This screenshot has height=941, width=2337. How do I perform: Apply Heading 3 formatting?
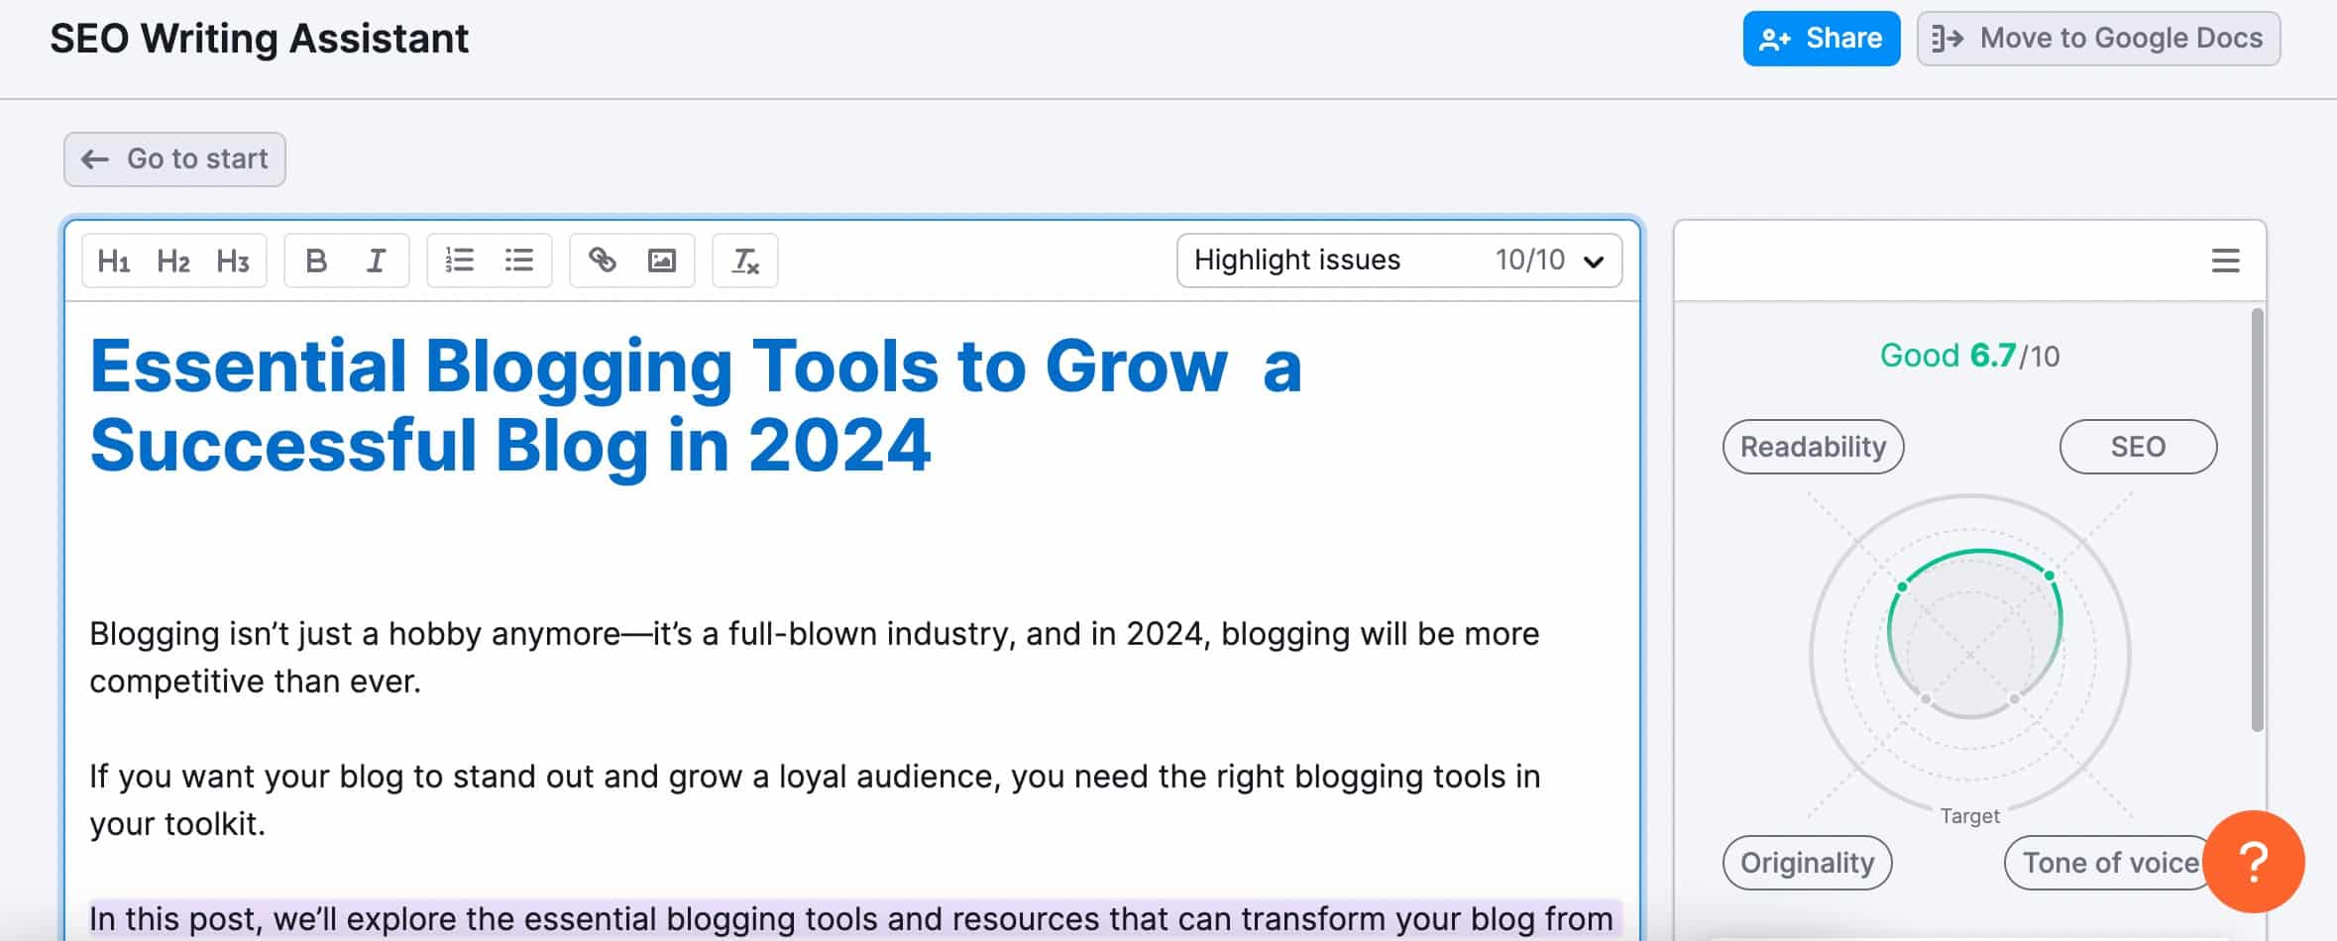(233, 261)
